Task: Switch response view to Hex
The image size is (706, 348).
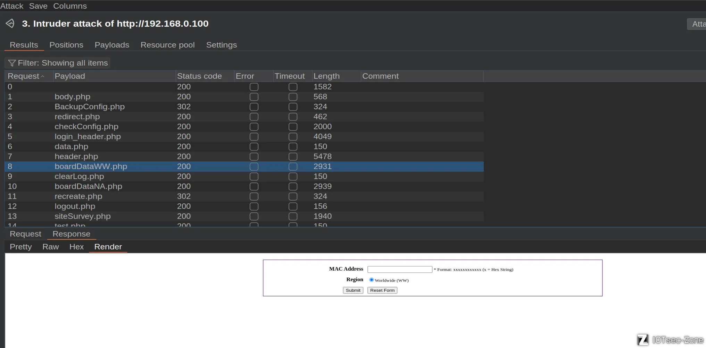Action: [x=76, y=247]
